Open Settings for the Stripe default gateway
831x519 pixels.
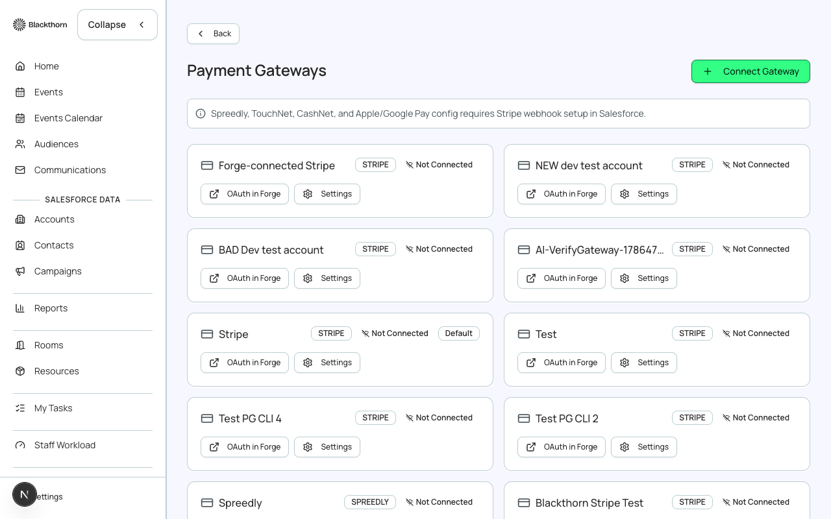coord(327,363)
